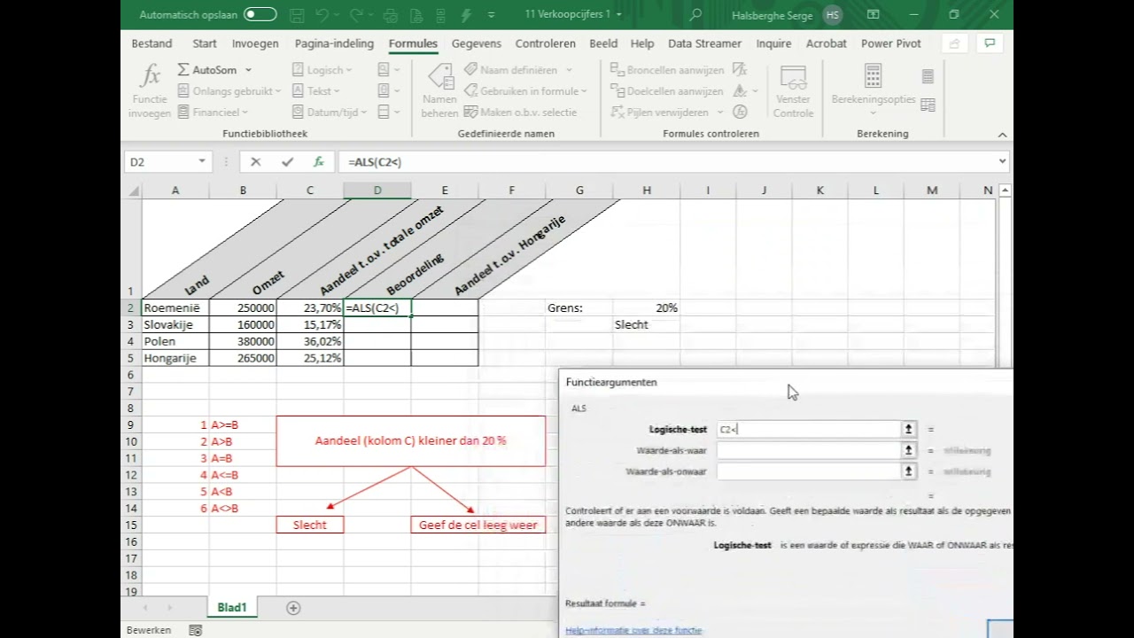
Task: Select cell A5 with Hongarije
Action: point(175,358)
